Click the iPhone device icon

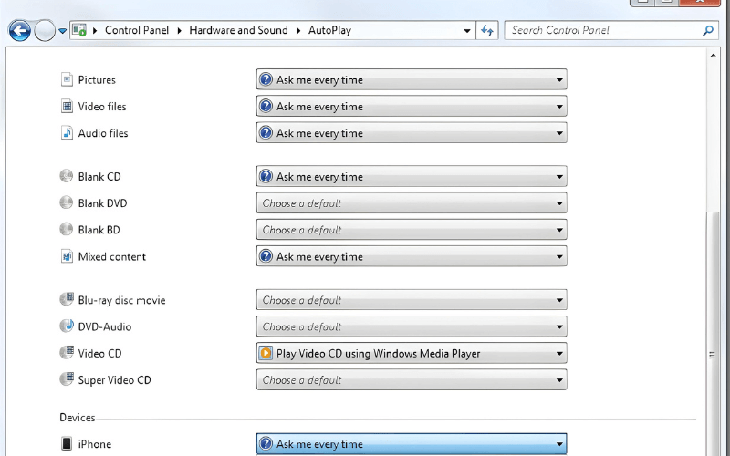coord(67,444)
